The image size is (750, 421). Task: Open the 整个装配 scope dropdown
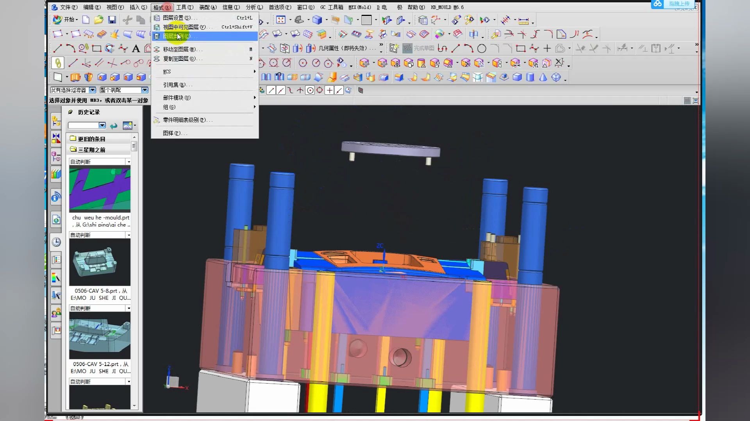click(145, 90)
